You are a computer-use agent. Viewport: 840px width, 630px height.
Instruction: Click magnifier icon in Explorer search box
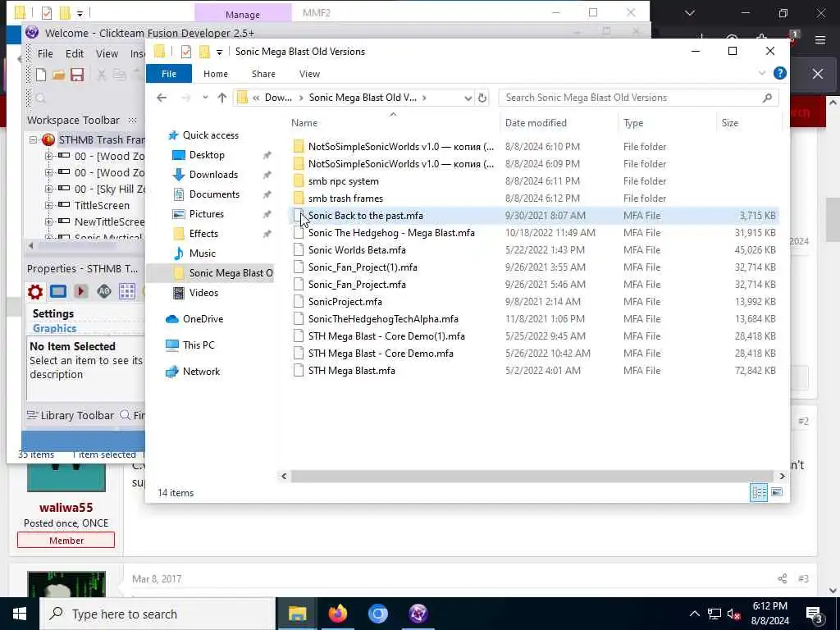pos(767,98)
